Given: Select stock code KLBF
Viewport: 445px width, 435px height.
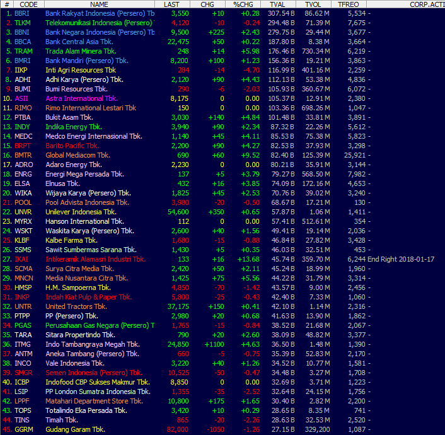Looking at the screenshot, I should point(22,240).
